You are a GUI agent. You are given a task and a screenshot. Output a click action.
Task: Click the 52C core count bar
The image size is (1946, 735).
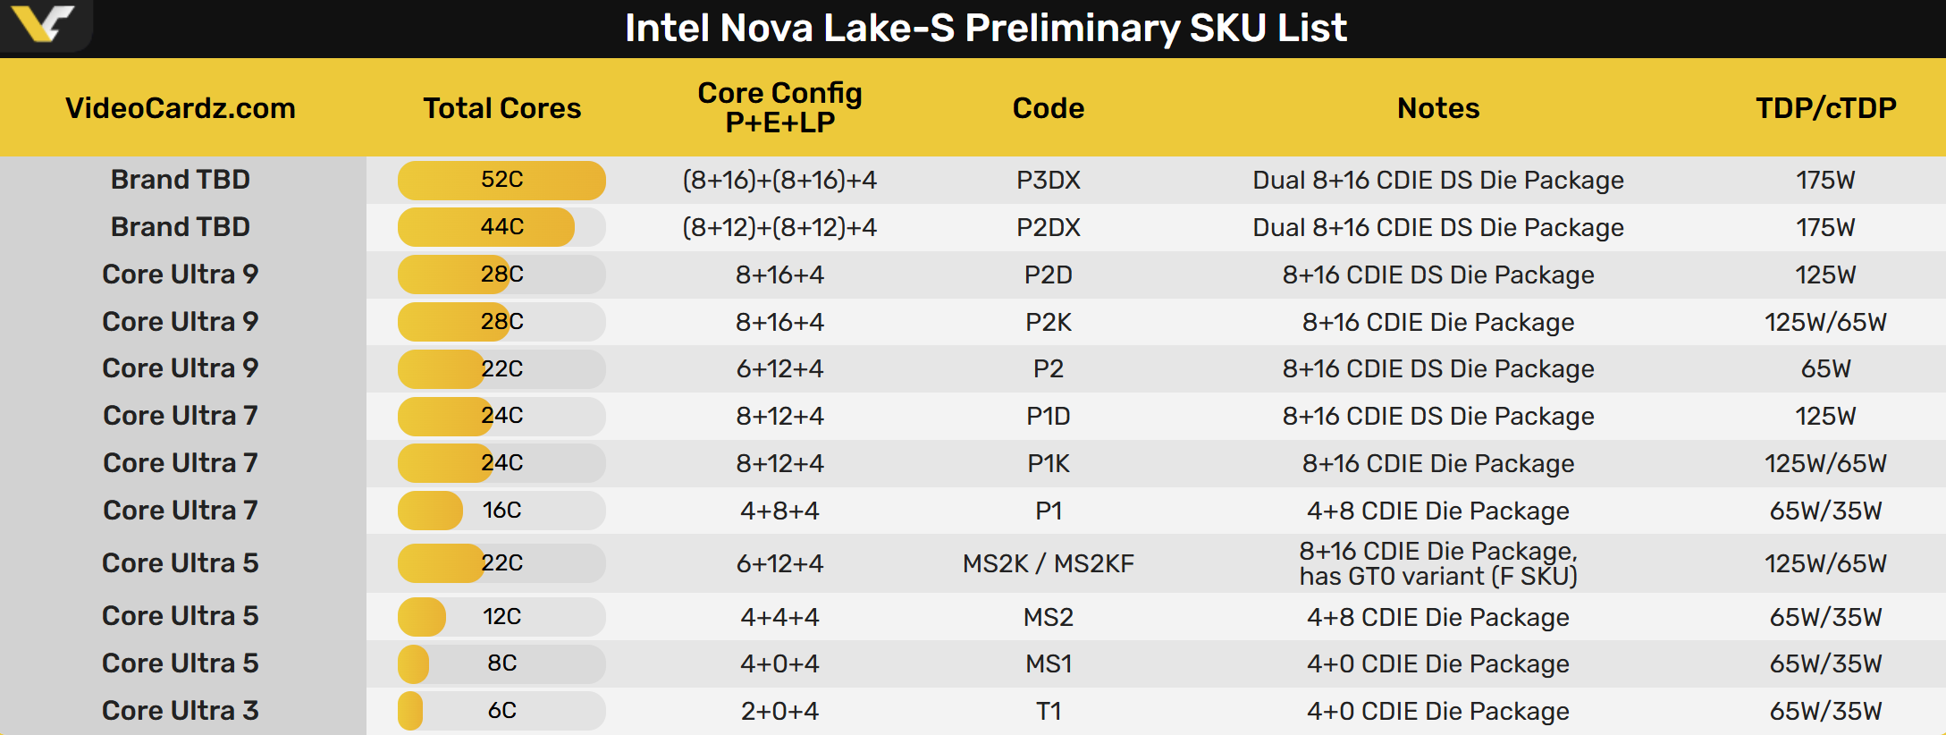pyautogui.click(x=501, y=180)
